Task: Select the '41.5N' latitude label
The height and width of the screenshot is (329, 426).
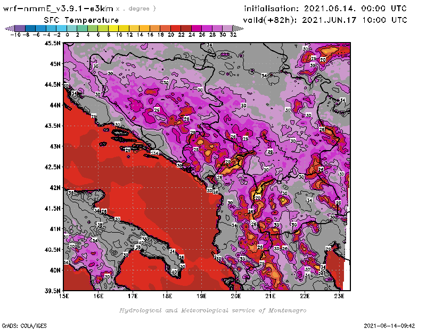Action: click(x=52, y=208)
